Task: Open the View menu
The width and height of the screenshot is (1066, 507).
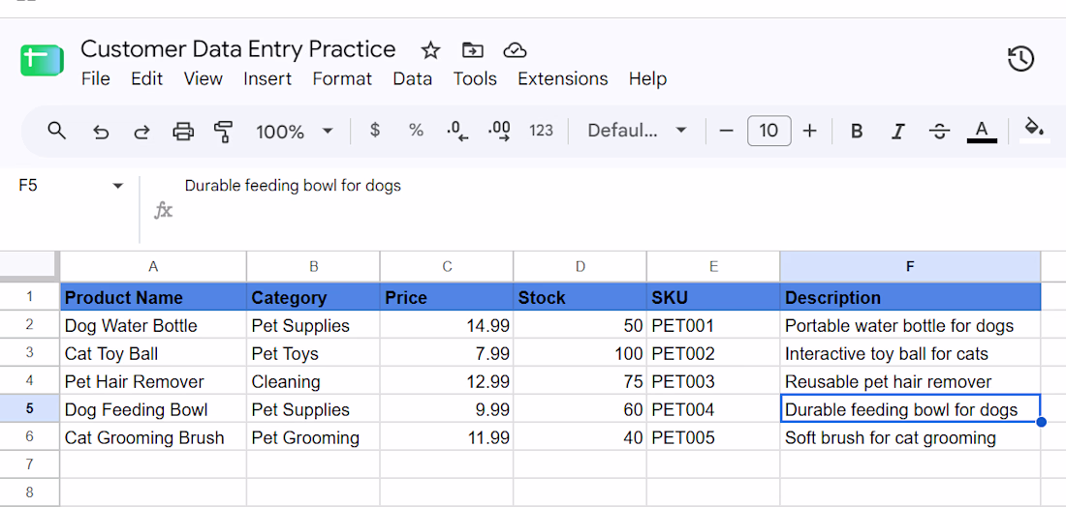Action: tap(203, 78)
